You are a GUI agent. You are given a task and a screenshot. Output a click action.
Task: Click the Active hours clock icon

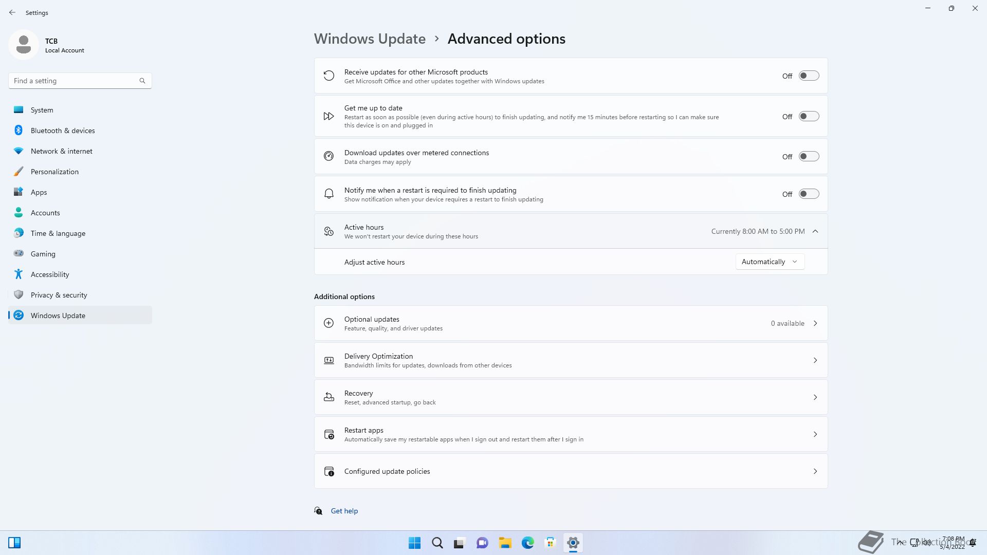coord(328,231)
